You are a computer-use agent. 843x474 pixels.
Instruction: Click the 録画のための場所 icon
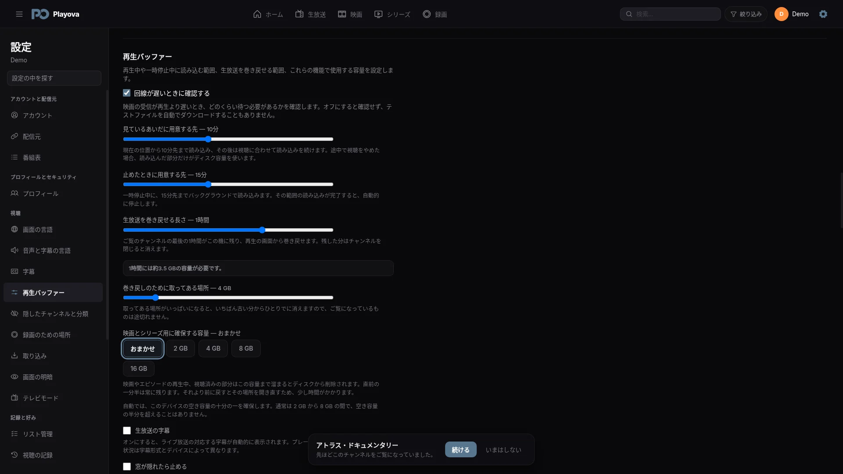[x=14, y=334]
